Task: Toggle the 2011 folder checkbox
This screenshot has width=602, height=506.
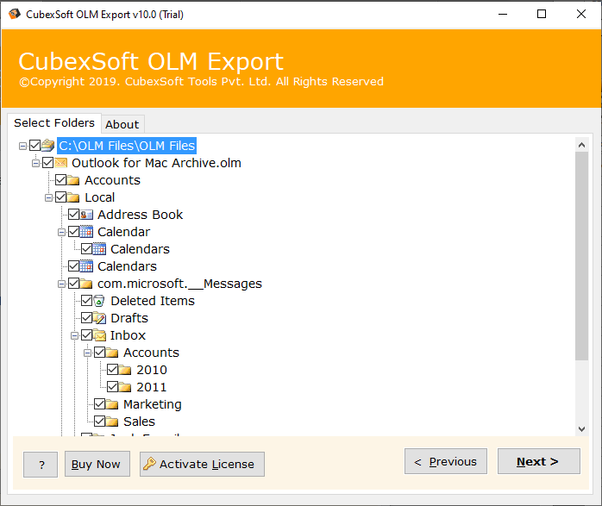Action: pyautogui.click(x=113, y=387)
